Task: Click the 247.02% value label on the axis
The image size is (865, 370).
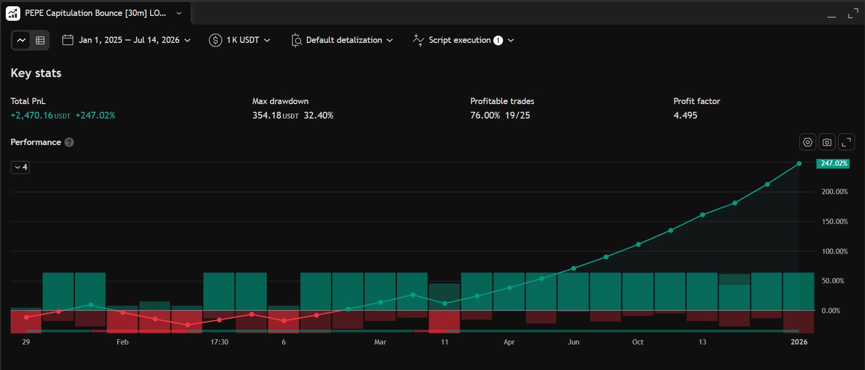Action: tap(833, 163)
